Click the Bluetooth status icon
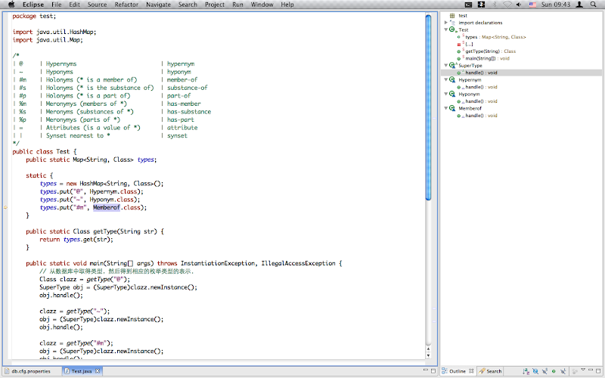The width and height of the screenshot is (605, 378). (x=495, y=5)
